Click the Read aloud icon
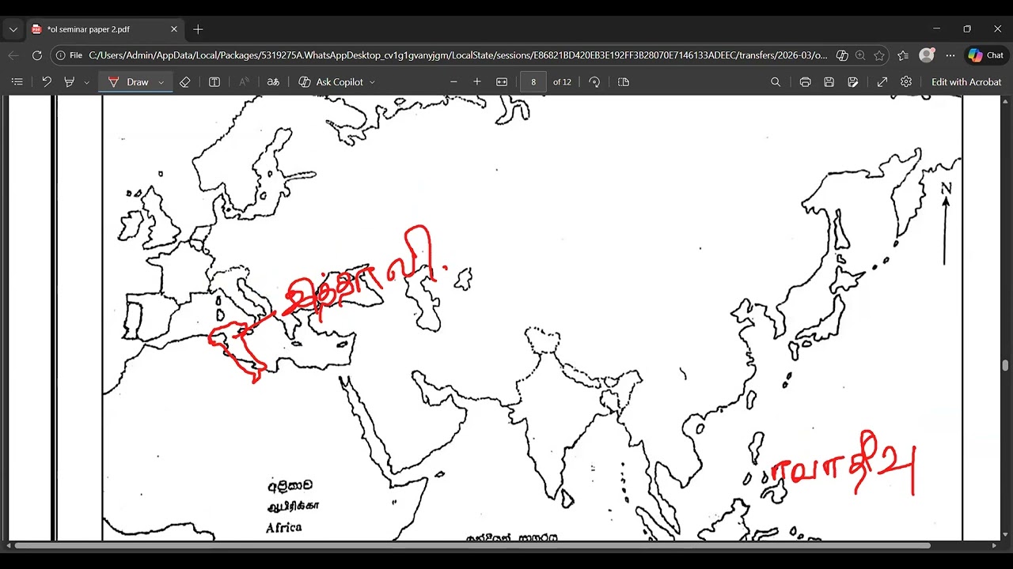 pos(244,82)
